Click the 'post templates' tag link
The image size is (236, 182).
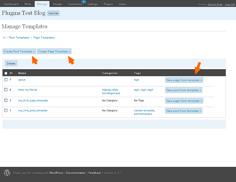click(x=143, y=114)
